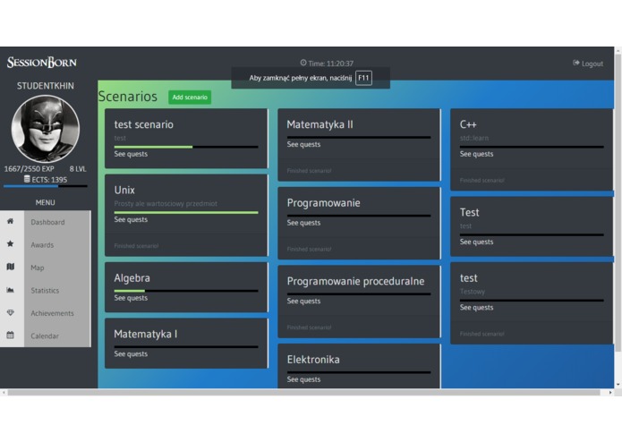Click the Awards star icon

click(11, 243)
